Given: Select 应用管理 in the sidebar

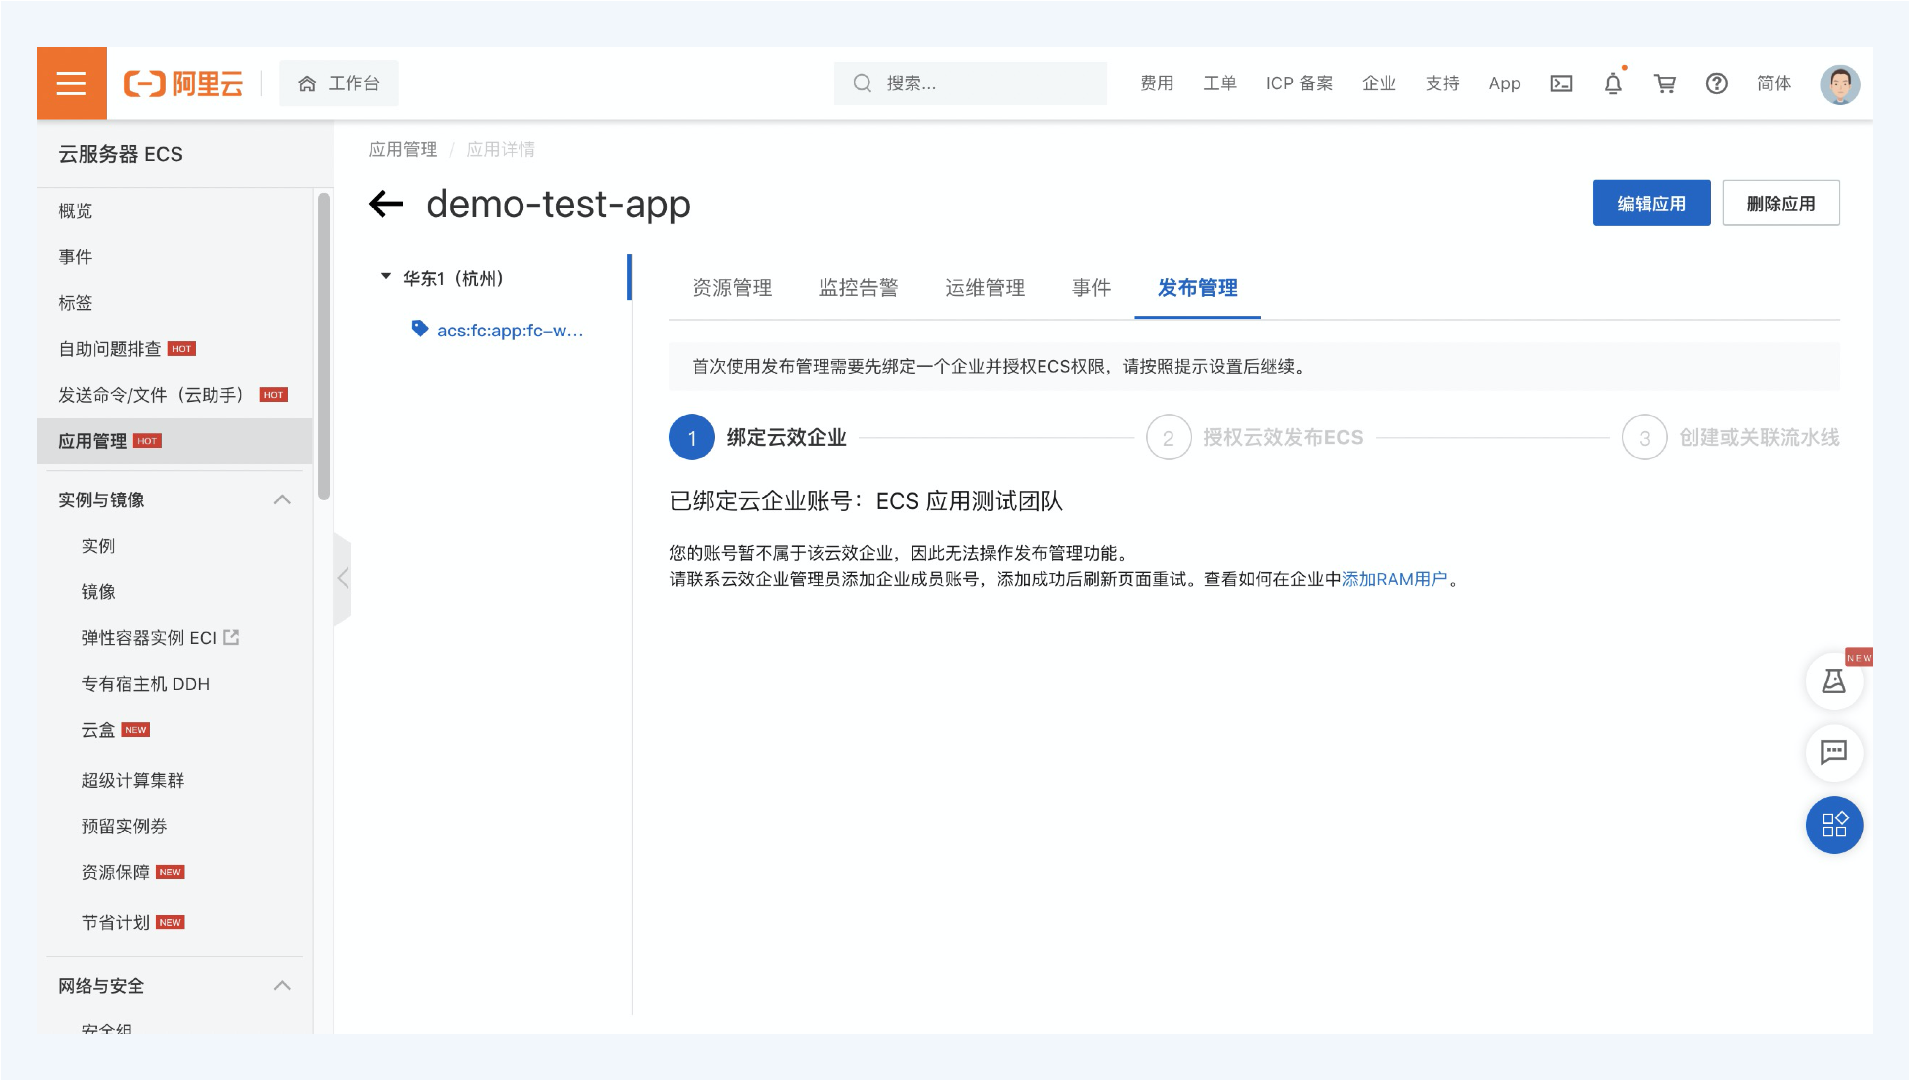Looking at the screenshot, I should point(174,441).
